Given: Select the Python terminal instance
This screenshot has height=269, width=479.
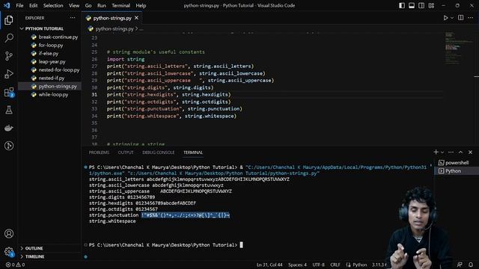Looking at the screenshot, I should (457, 171).
